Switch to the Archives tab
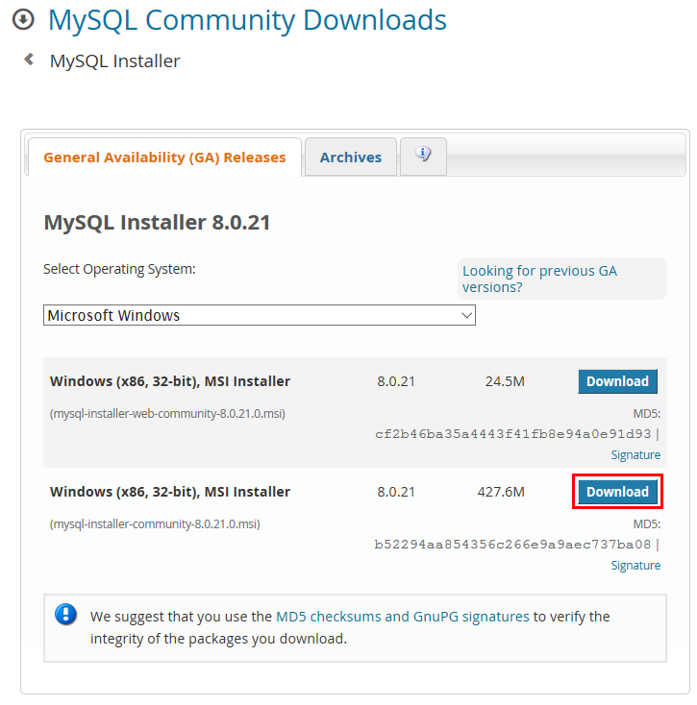 tap(351, 158)
